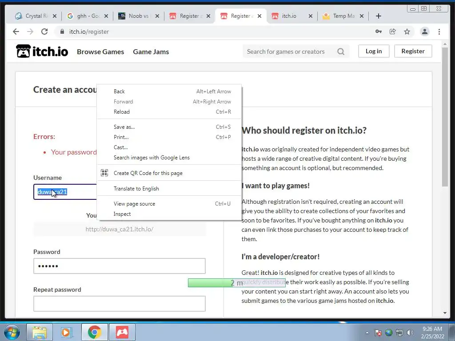Click the Username field
Image resolution: width=455 pixels, height=341 pixels.
coord(65,192)
